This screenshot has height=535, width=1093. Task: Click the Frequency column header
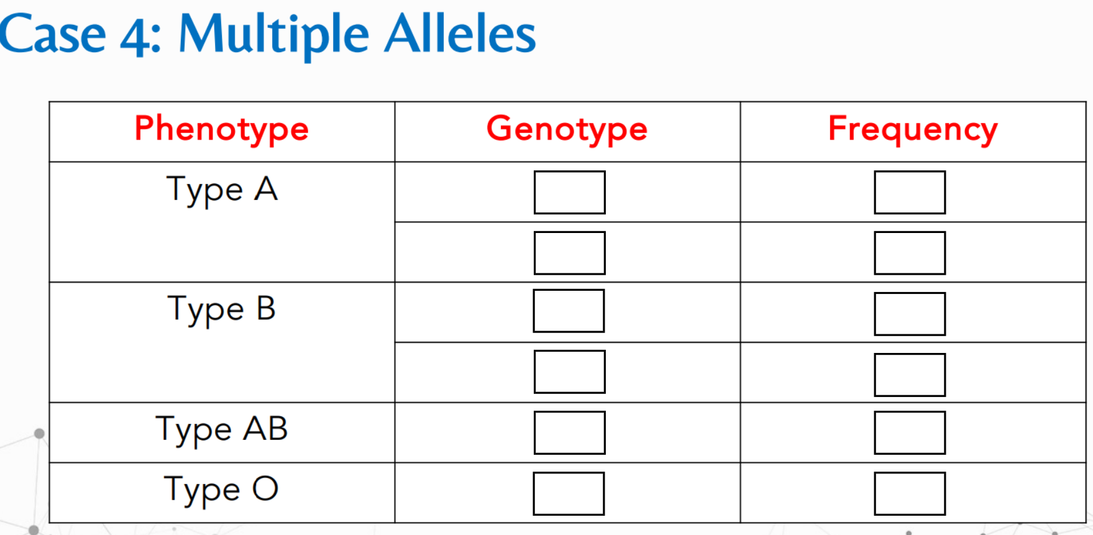[913, 130]
